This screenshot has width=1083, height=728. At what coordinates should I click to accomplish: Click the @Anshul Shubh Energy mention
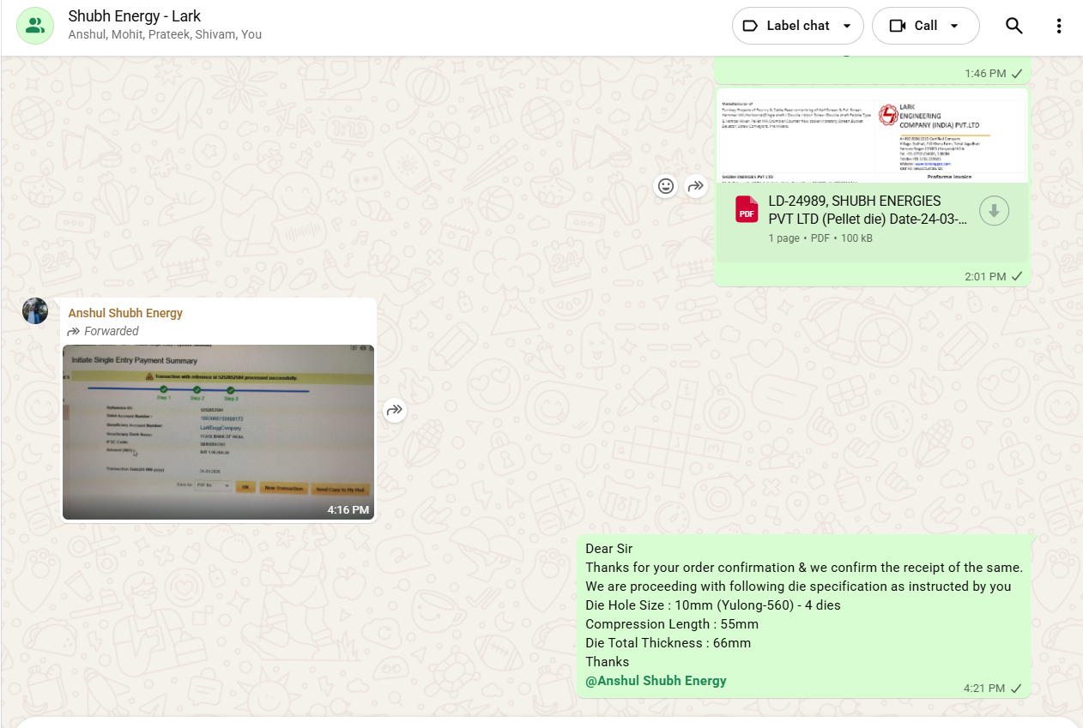656,681
